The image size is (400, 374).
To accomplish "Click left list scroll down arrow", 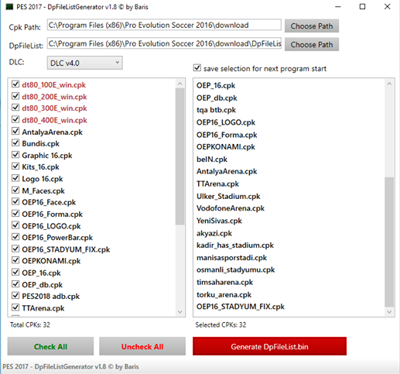I will coord(180,311).
